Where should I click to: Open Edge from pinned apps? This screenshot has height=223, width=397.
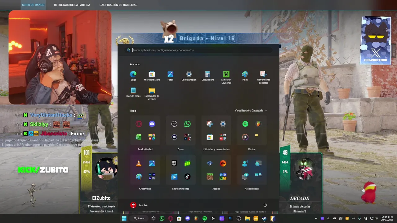133,76
